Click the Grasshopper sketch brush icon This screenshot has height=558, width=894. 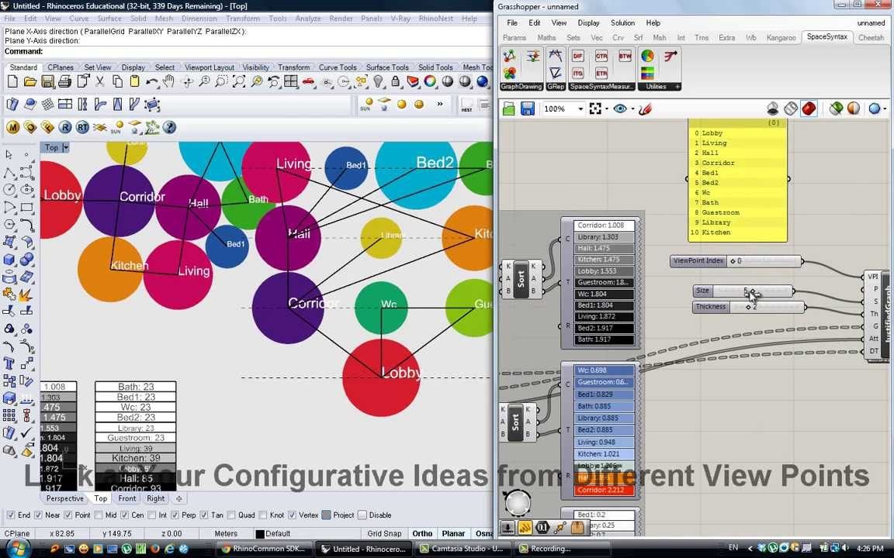[646, 108]
